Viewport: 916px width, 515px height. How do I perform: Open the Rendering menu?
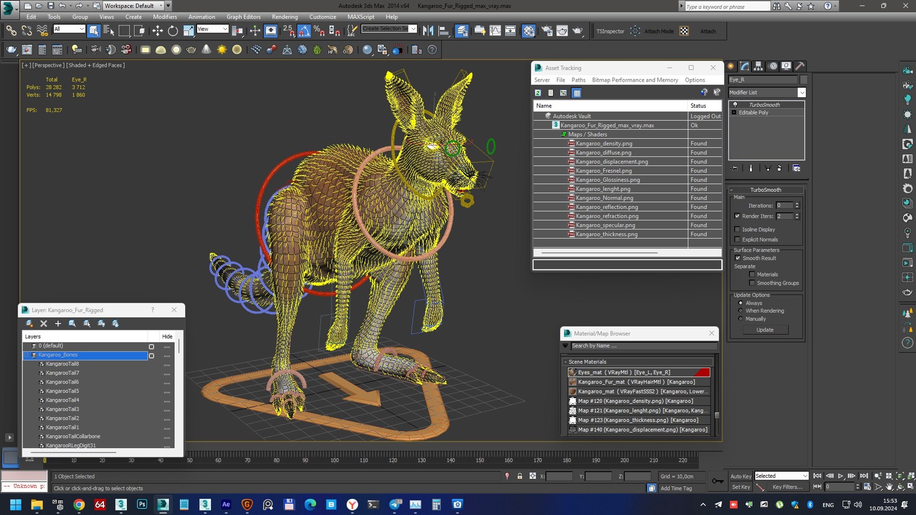[285, 17]
